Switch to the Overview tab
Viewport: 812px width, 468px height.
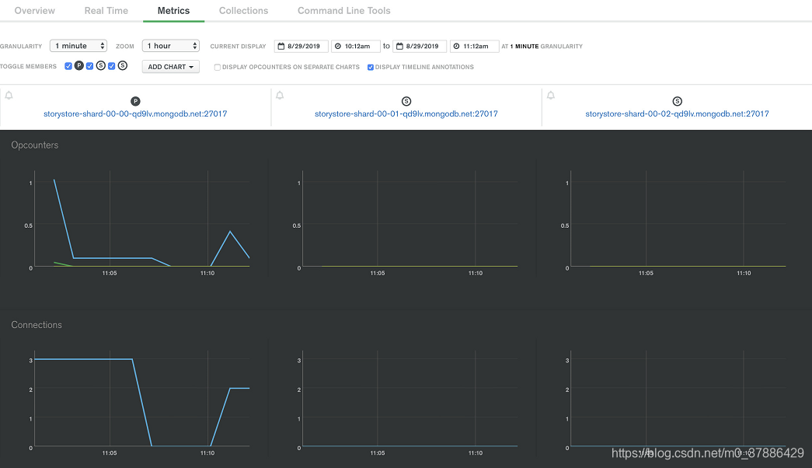point(35,10)
